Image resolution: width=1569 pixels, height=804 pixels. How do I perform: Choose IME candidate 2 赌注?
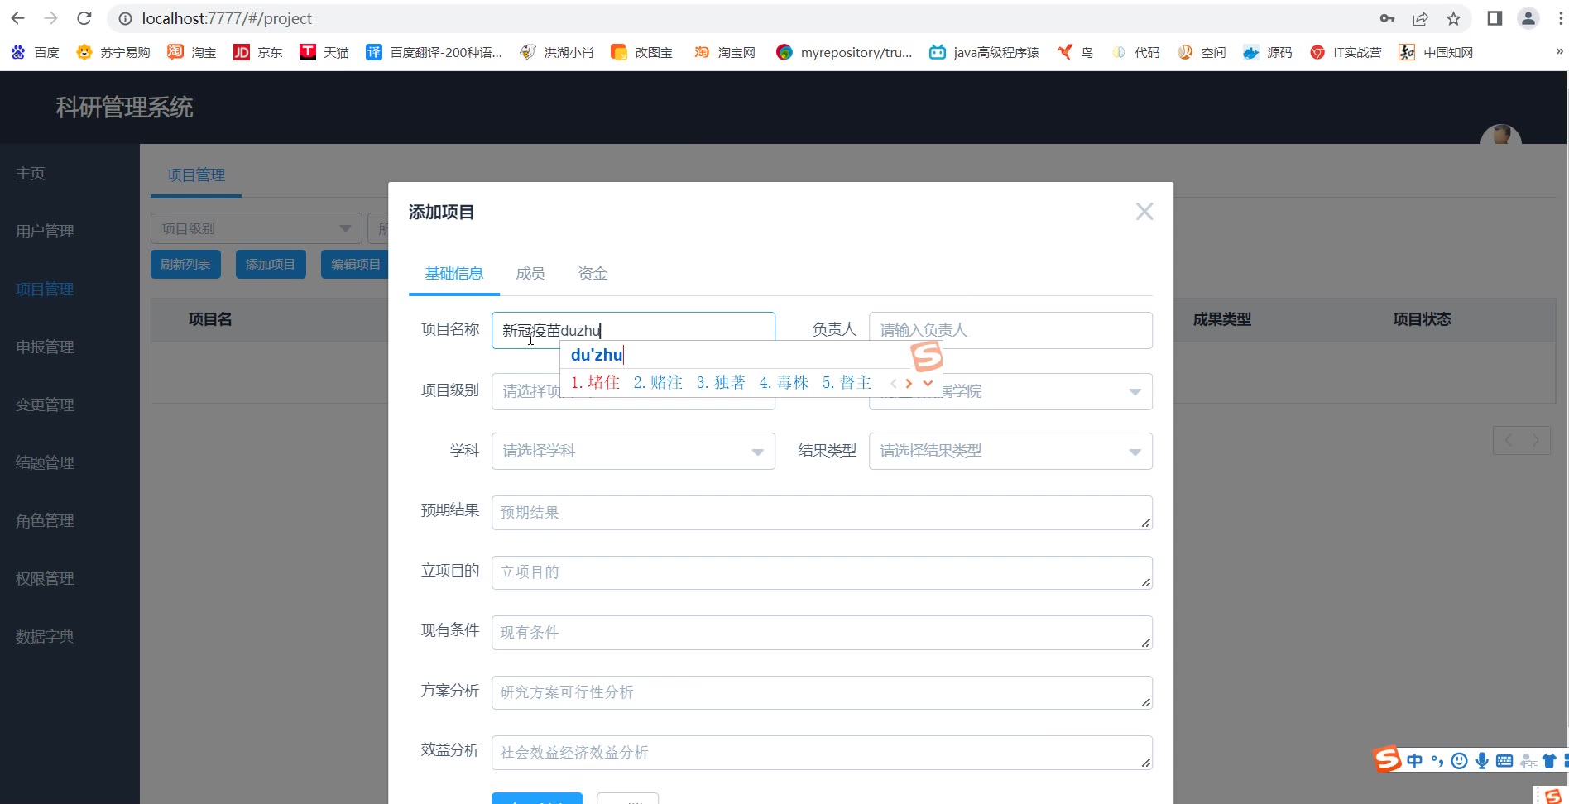(658, 382)
